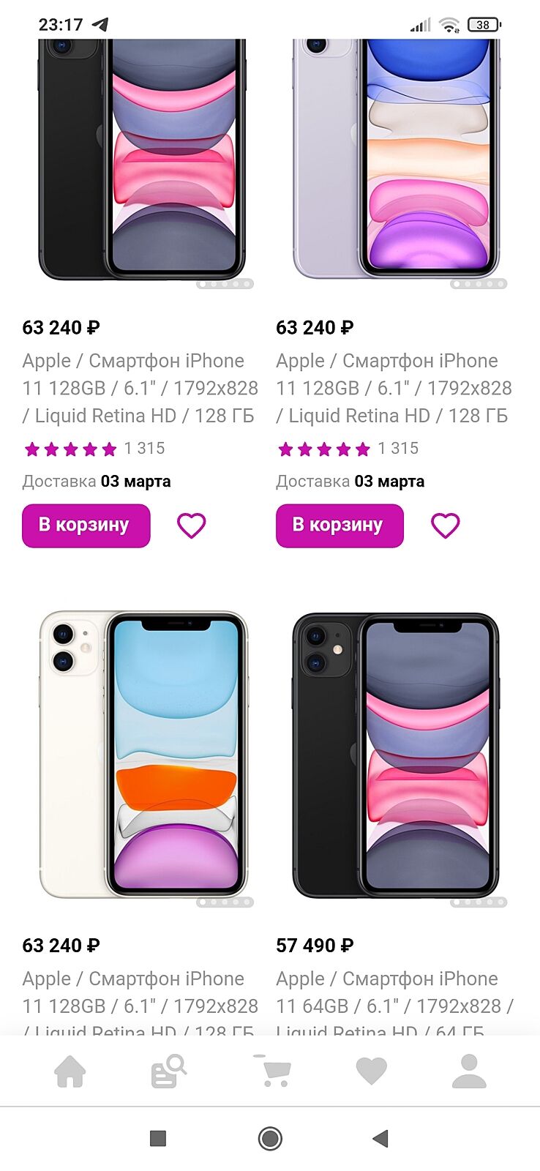Viewport: 540px width, 1171px height.
Task: Tap Android home circle button
Action: pos(270,1138)
